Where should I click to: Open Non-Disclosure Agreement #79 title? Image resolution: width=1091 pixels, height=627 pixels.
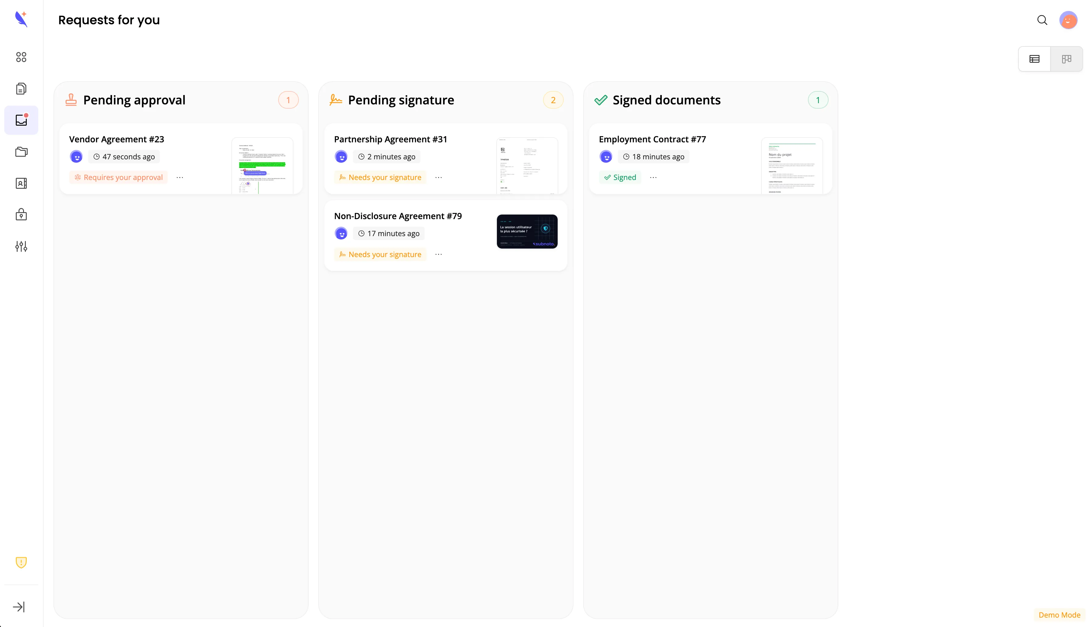[398, 216]
